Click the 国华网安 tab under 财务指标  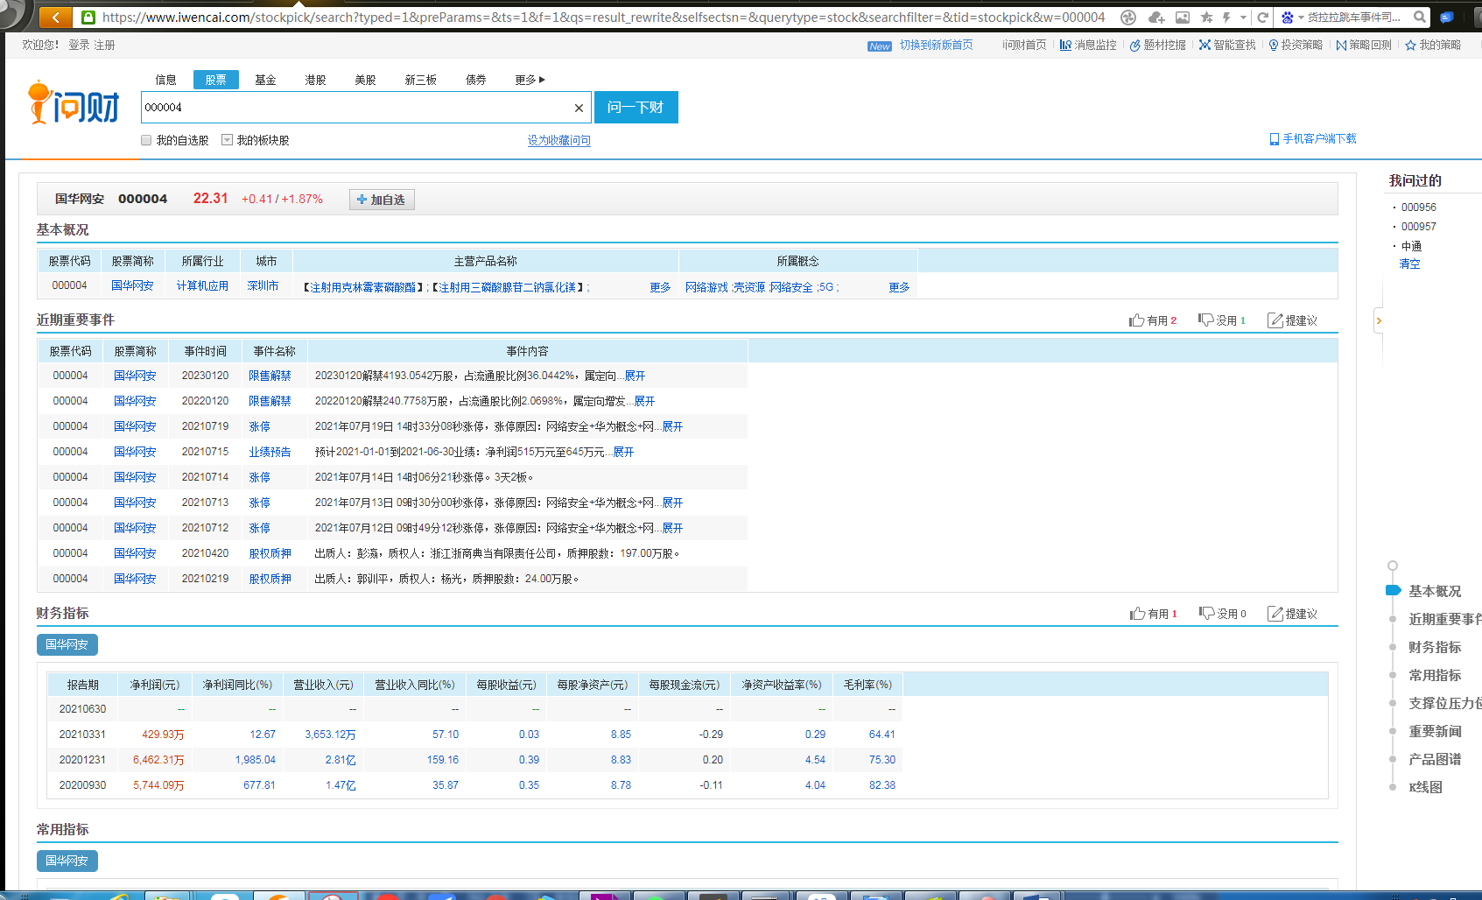coord(67,644)
